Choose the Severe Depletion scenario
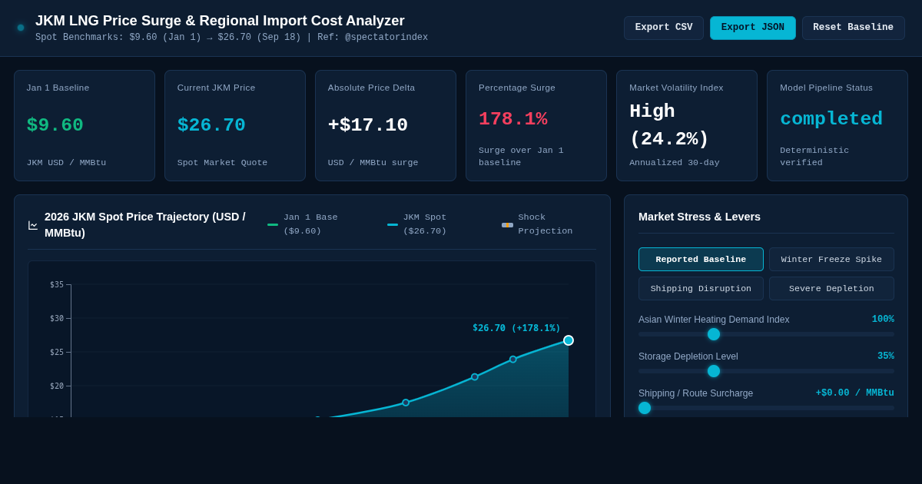 click(x=831, y=289)
